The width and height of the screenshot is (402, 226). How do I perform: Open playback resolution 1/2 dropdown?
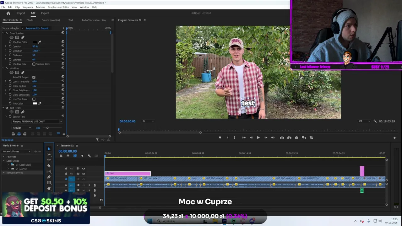click(364, 121)
